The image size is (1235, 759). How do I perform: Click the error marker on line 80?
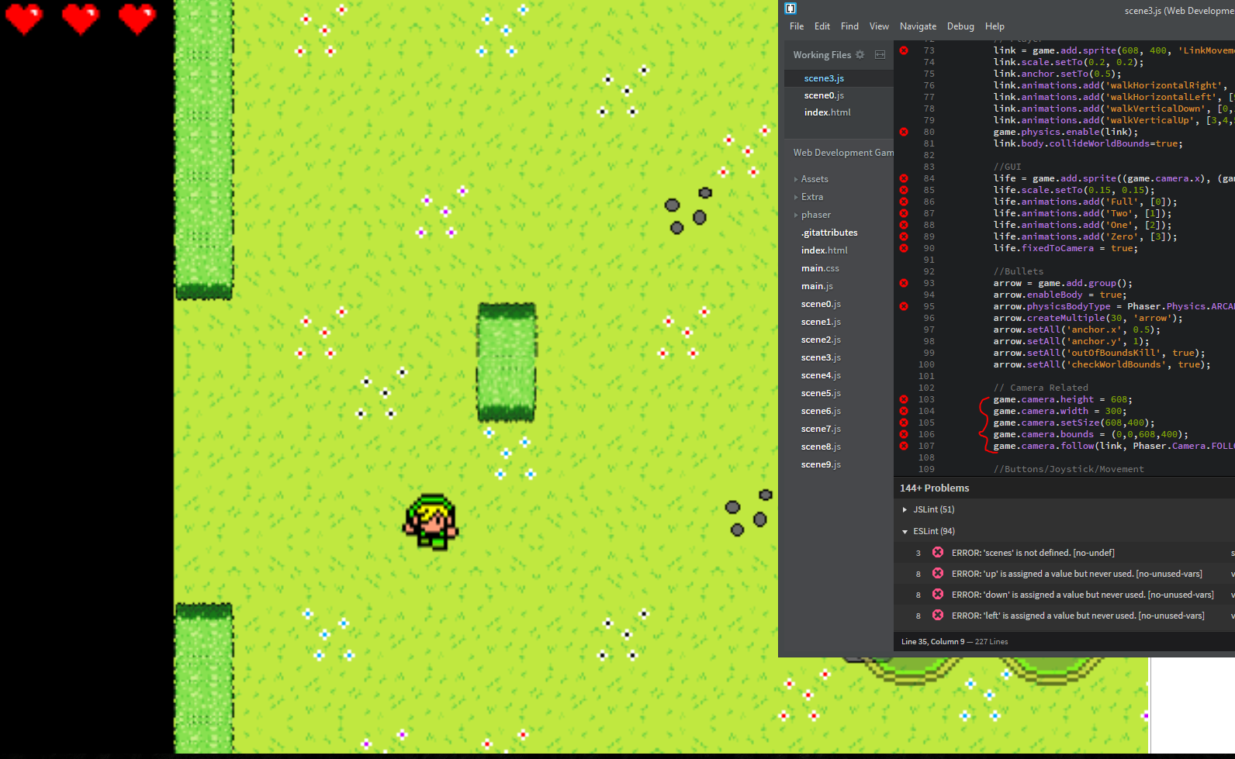coord(904,132)
